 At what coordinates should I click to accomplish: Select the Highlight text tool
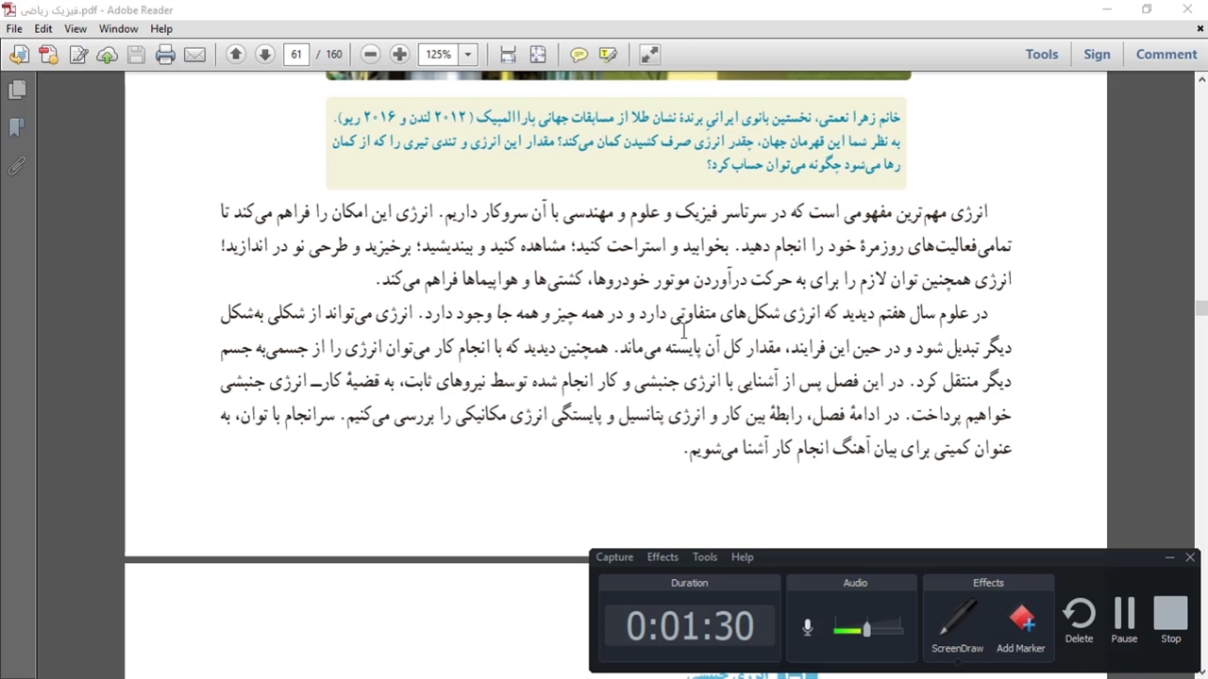[x=608, y=55]
